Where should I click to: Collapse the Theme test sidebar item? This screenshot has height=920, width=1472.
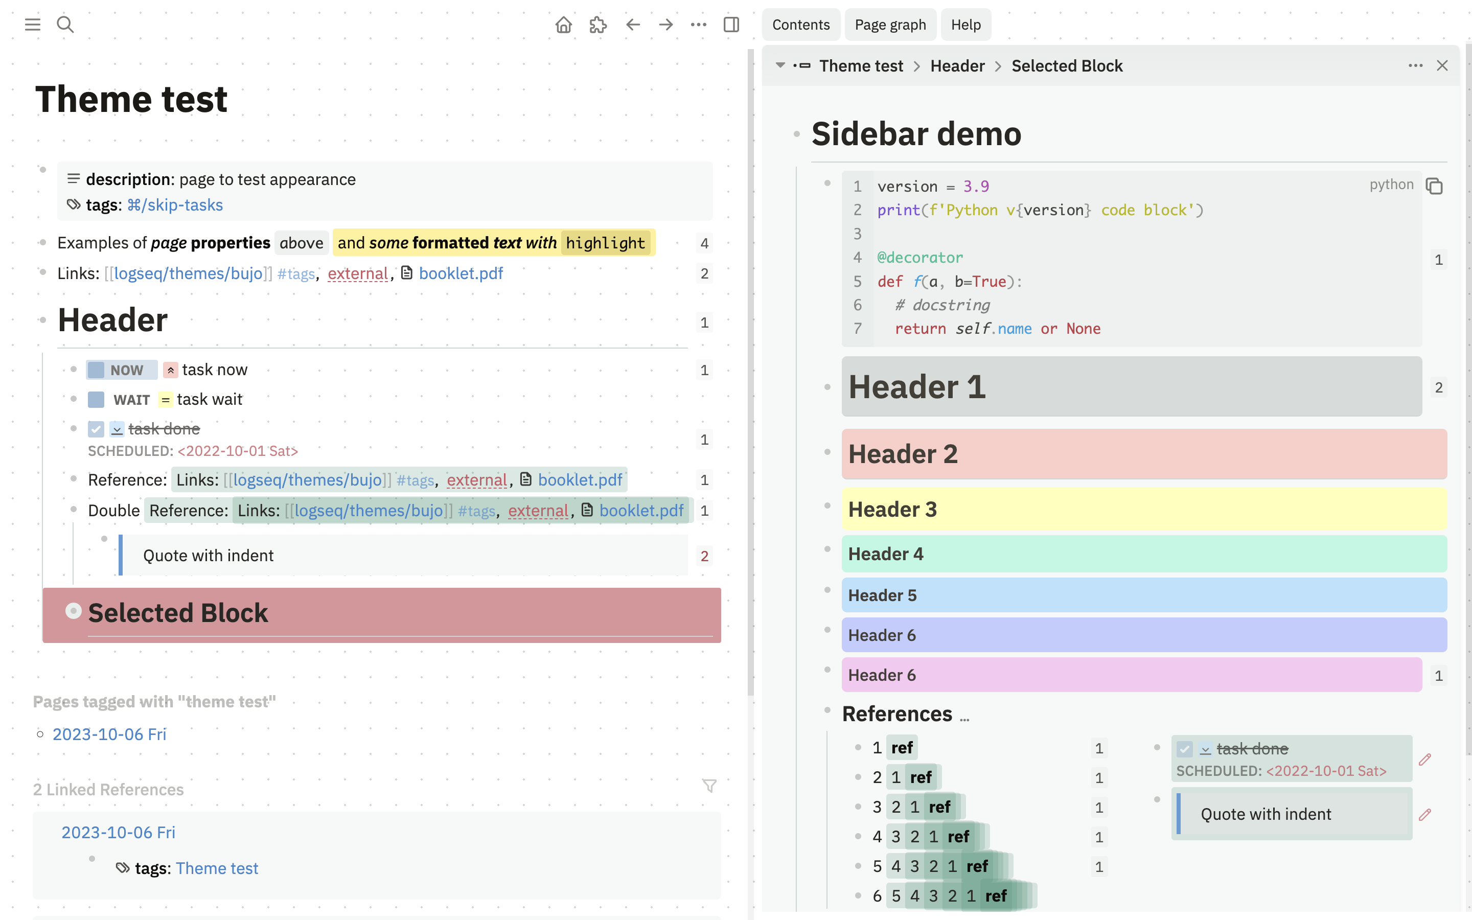780,65
